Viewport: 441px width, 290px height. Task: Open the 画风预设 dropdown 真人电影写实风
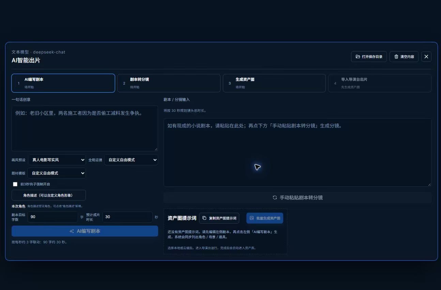coord(57,160)
